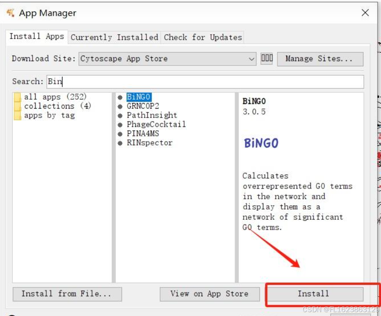The image size is (381, 316).
Task: Click the bullet icon next to PathInsight
Action: pos(120,116)
